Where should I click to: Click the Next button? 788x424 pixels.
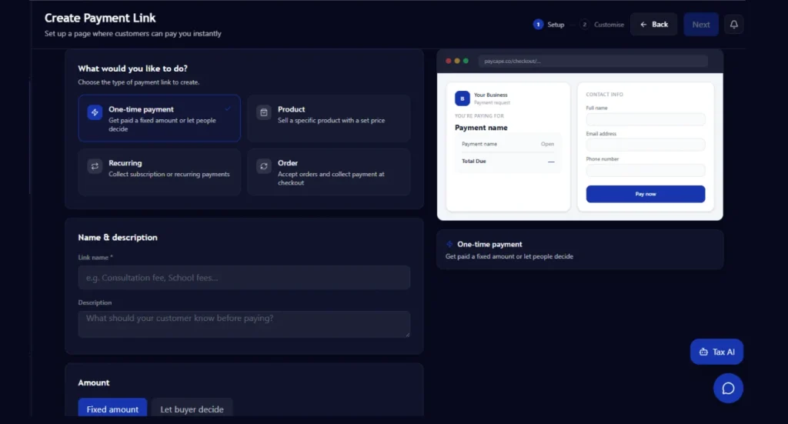(x=701, y=25)
